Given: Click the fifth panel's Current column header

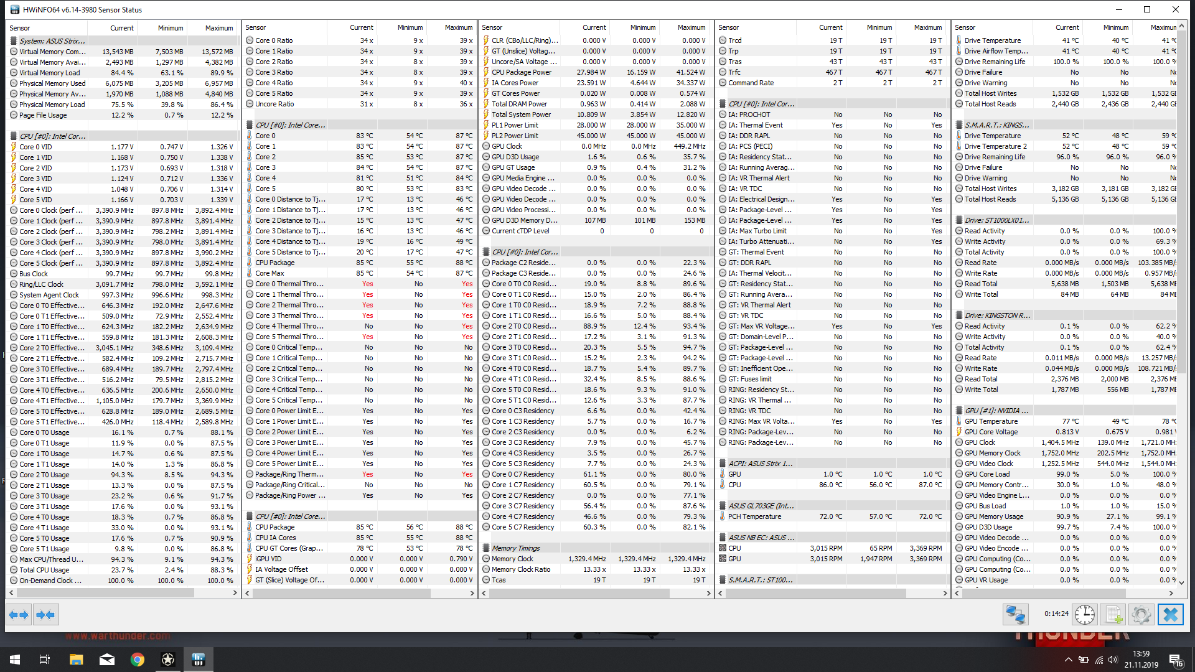Looking at the screenshot, I should pyautogui.click(x=1058, y=28).
